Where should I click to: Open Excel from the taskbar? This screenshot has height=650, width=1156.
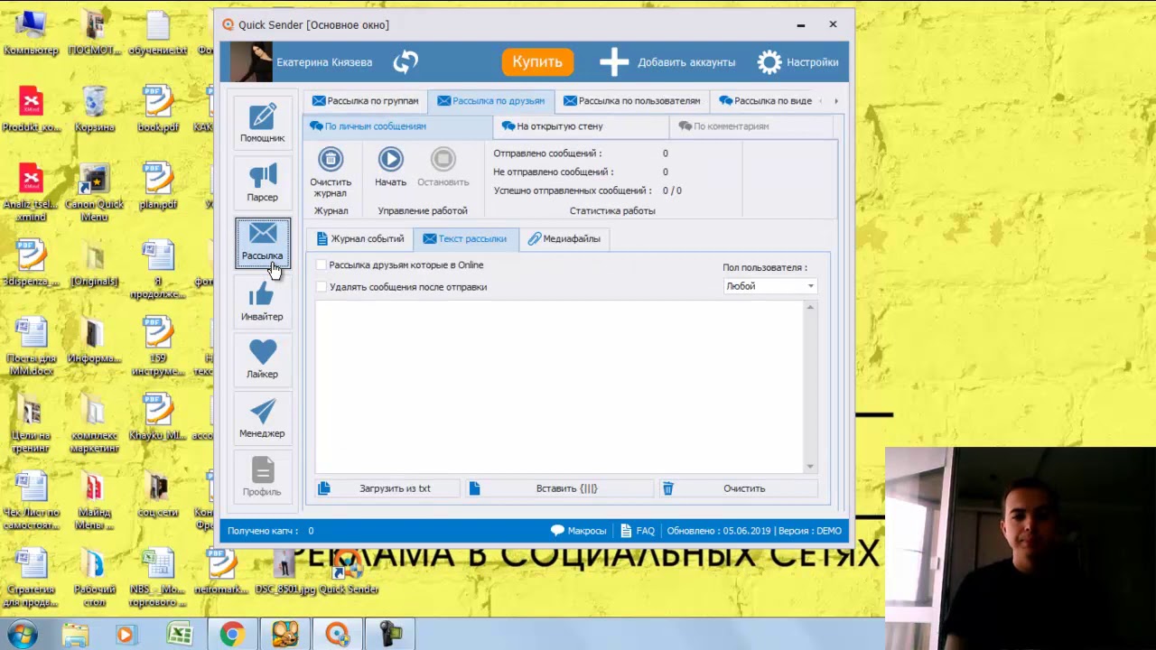pyautogui.click(x=180, y=635)
